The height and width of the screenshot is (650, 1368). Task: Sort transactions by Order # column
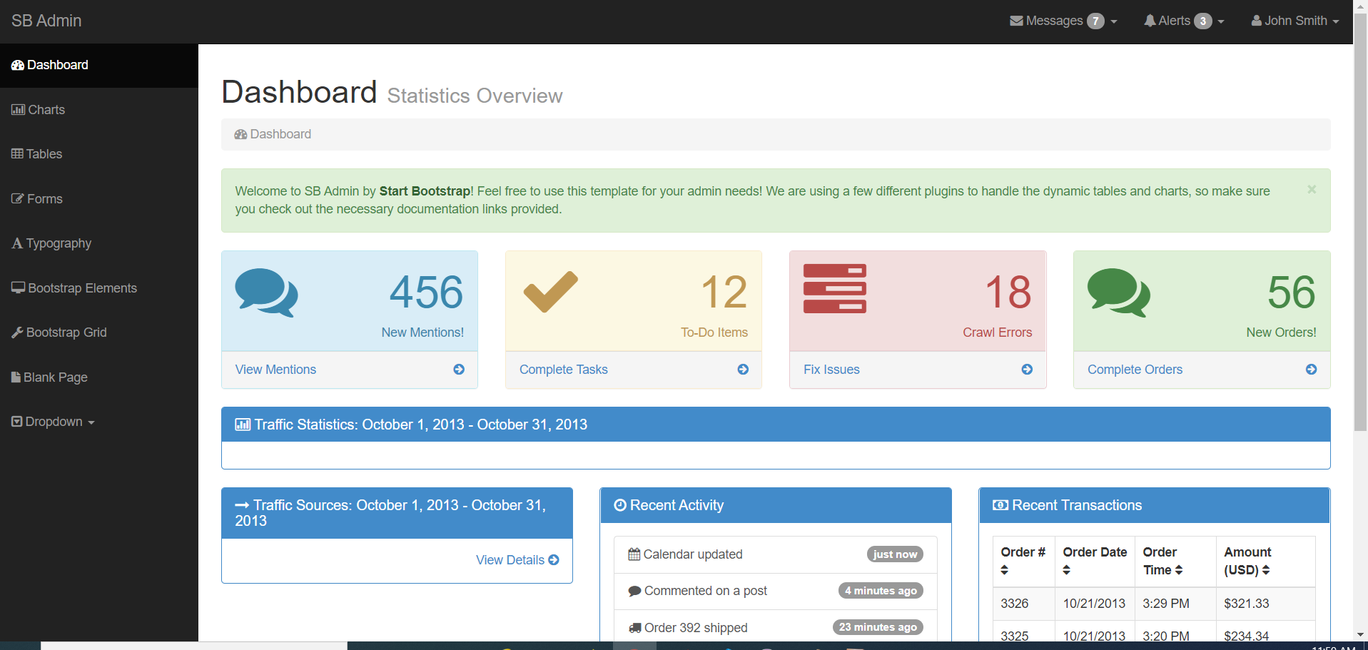coord(1023,561)
